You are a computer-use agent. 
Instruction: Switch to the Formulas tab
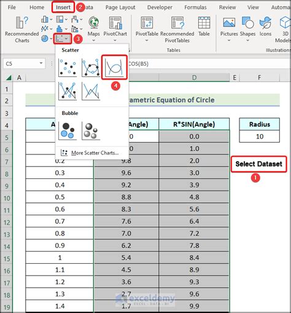click(x=195, y=7)
